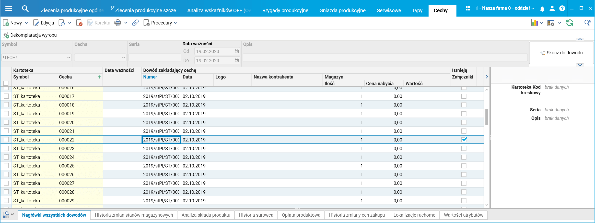
Task: Switch to the Brygady produkcyjne tab
Action: (285, 10)
